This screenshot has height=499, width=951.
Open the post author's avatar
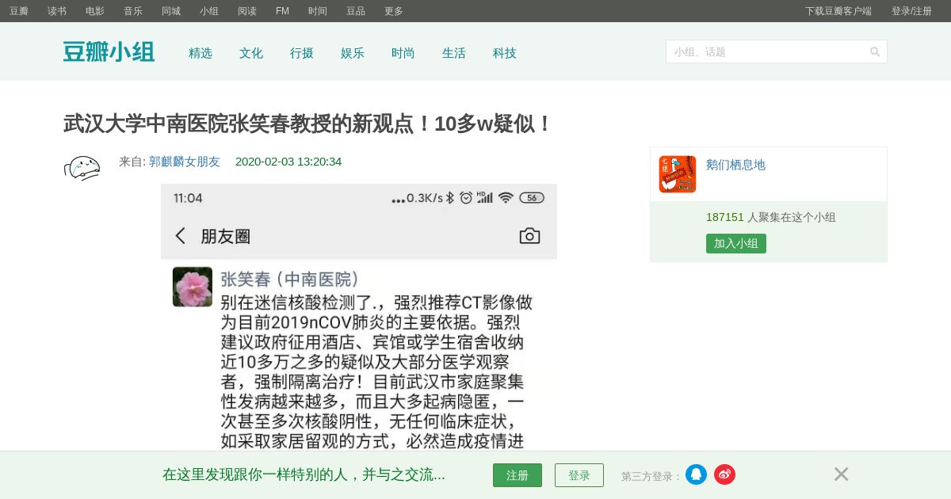82,168
